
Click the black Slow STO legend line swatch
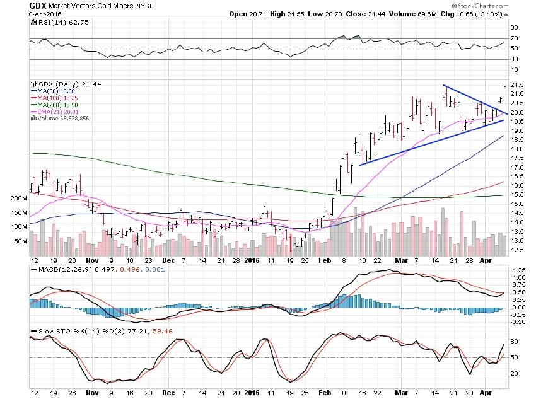click(x=33, y=332)
